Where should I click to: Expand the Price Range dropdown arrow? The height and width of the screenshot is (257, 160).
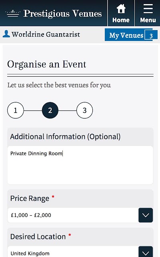[x=146, y=215]
